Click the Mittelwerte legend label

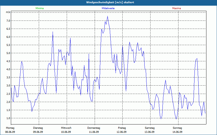108,8
